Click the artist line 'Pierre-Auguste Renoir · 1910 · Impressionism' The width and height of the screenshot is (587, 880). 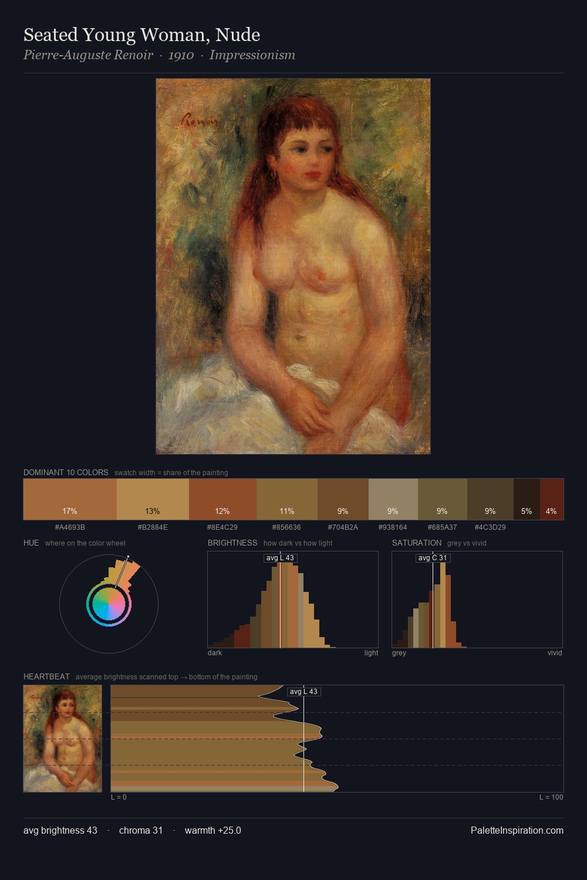pyautogui.click(x=159, y=55)
